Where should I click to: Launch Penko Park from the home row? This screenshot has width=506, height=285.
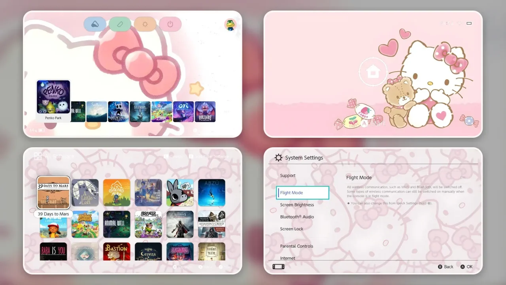pyautogui.click(x=53, y=97)
